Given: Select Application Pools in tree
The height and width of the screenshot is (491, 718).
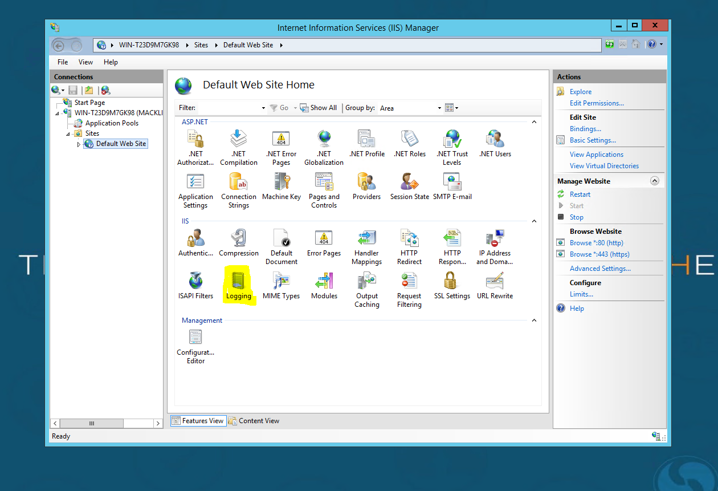Looking at the screenshot, I should pos(112,123).
